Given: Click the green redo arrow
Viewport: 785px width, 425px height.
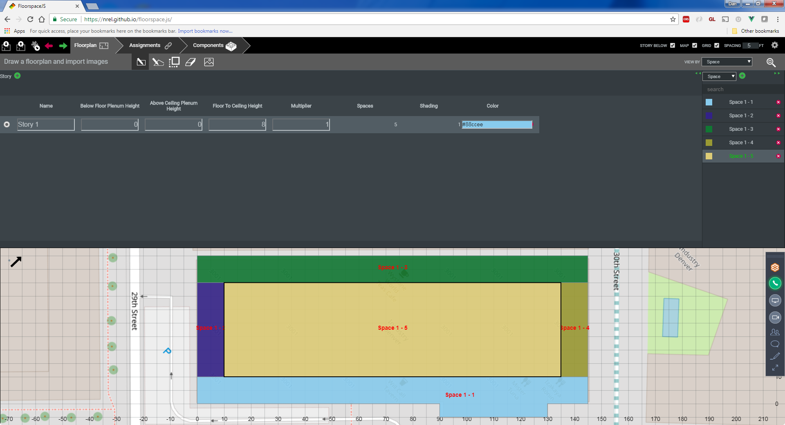Looking at the screenshot, I should pos(63,46).
